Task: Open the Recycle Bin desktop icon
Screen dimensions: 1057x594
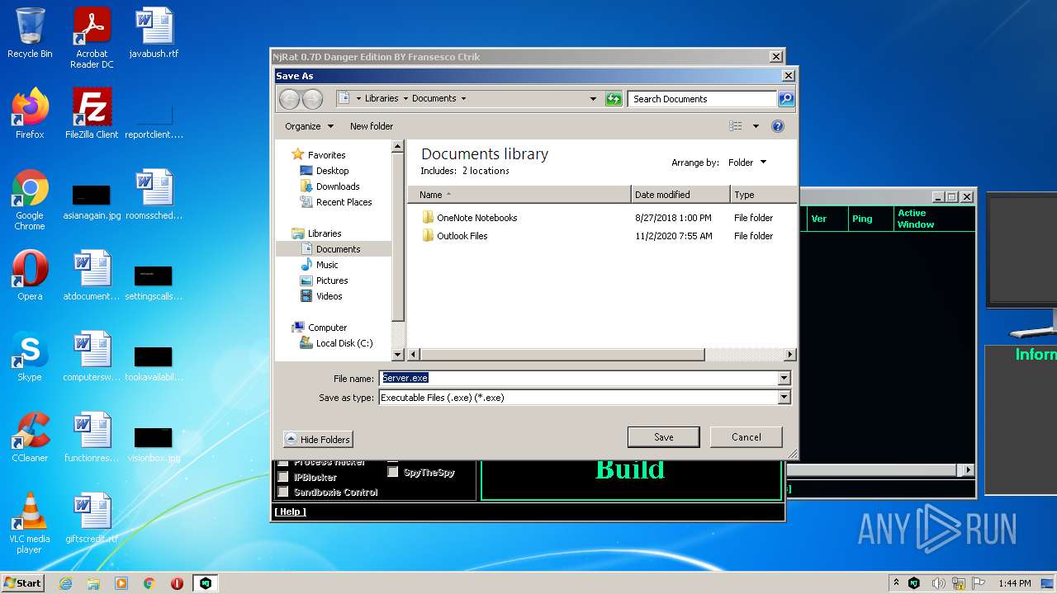Action: click(x=30, y=33)
